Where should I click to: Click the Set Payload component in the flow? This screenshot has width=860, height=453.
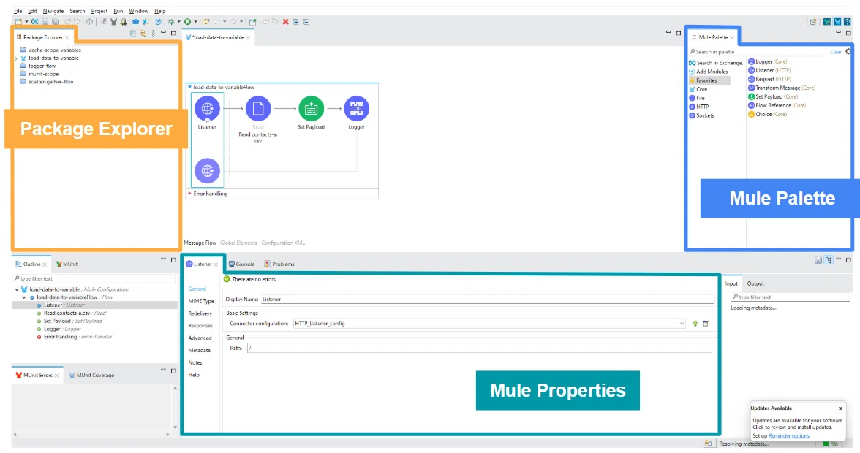click(x=311, y=108)
